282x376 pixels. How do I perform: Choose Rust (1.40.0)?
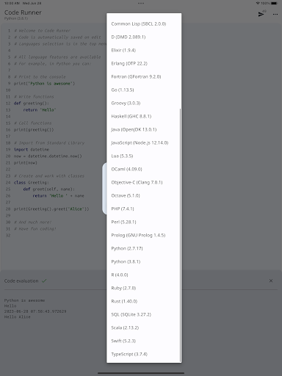tap(144, 301)
